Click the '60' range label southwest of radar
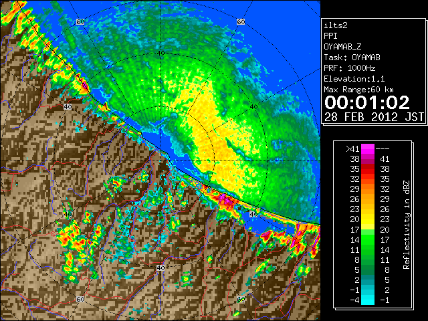 (80, 300)
